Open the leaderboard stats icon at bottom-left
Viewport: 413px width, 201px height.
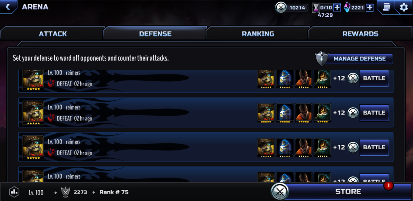14,192
